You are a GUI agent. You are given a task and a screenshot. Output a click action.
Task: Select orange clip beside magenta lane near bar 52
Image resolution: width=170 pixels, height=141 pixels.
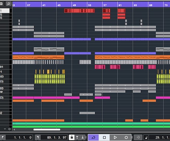86,101
